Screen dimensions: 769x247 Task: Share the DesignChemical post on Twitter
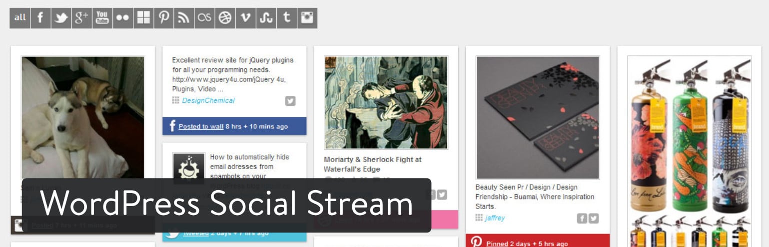290,101
